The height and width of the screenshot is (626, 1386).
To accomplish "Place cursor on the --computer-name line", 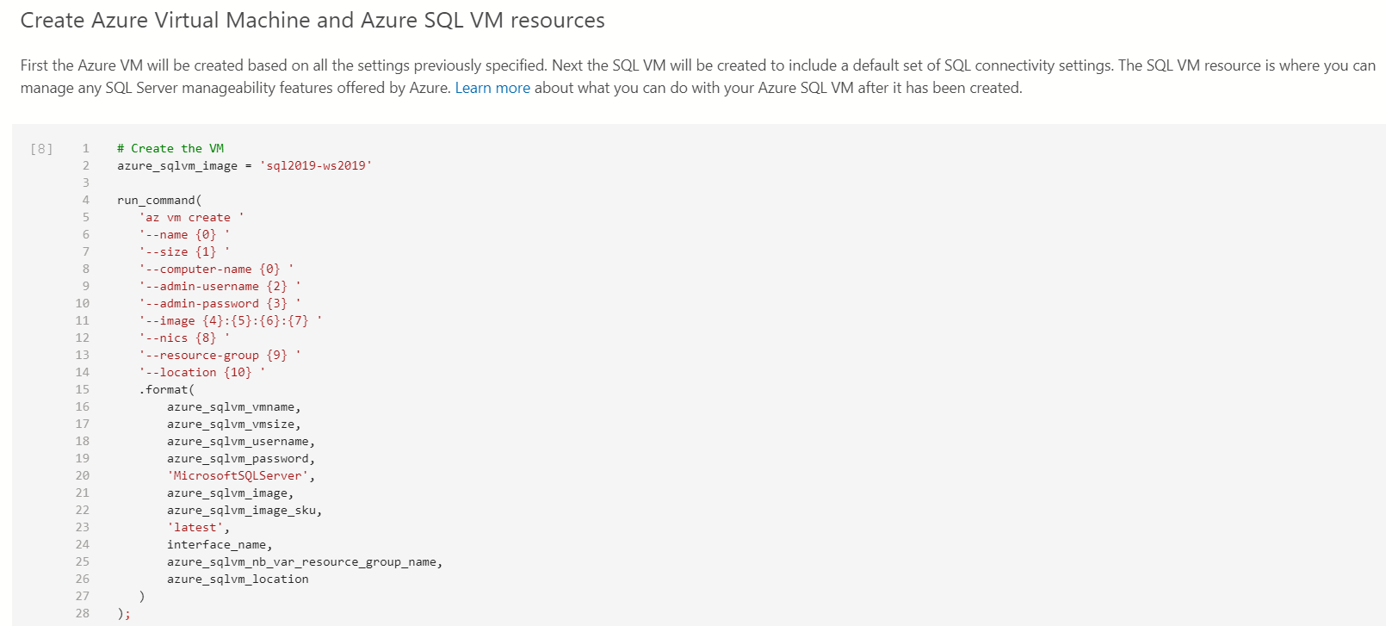I will tap(216, 270).
